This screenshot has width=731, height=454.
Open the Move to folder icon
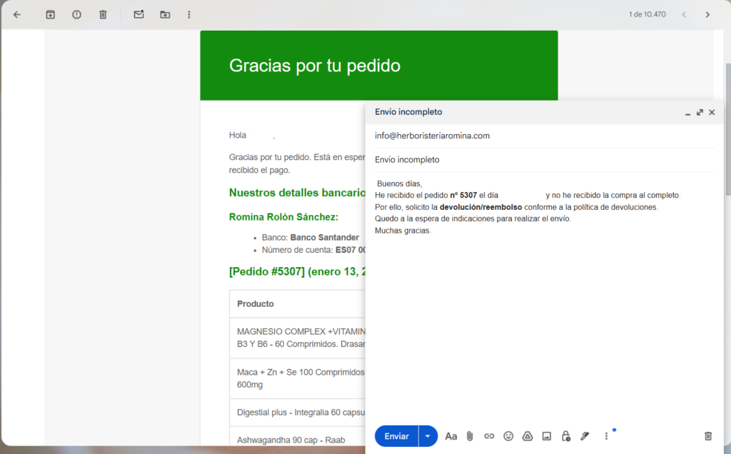click(165, 14)
